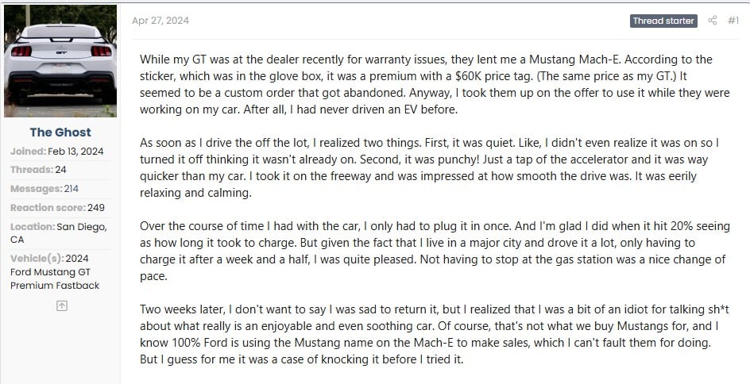
Task: Click the Location label in the user info
Action: 33,227
